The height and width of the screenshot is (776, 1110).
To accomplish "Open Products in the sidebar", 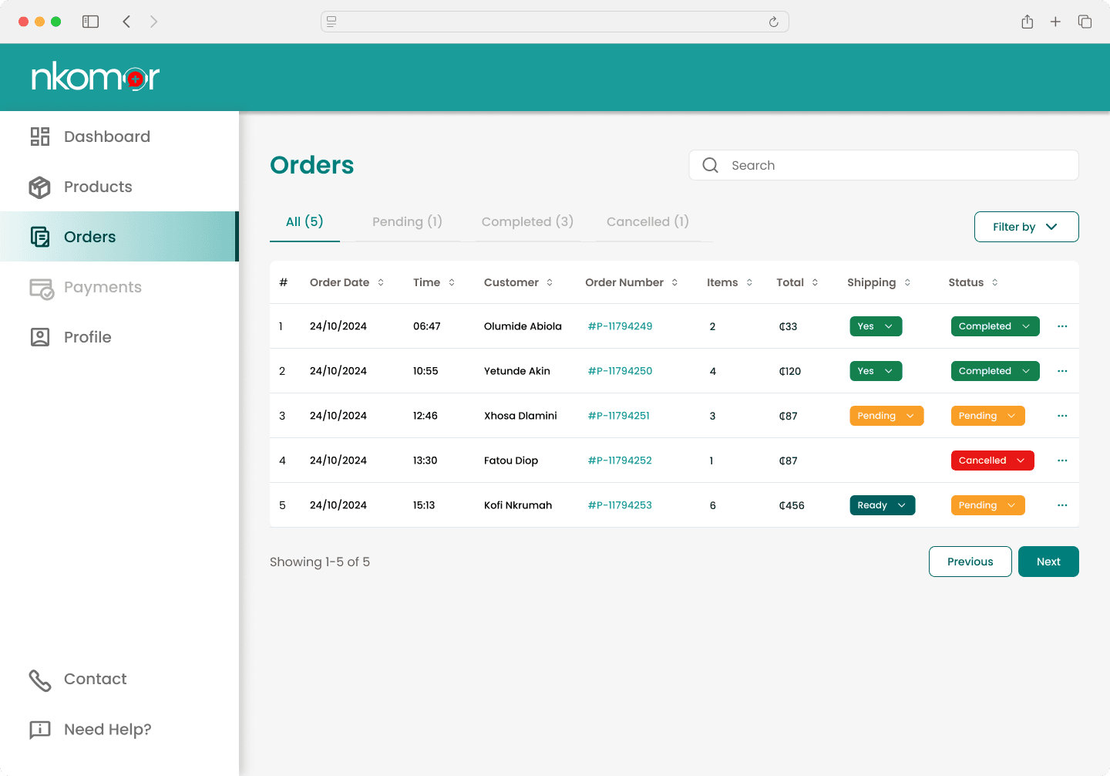I will (119, 187).
